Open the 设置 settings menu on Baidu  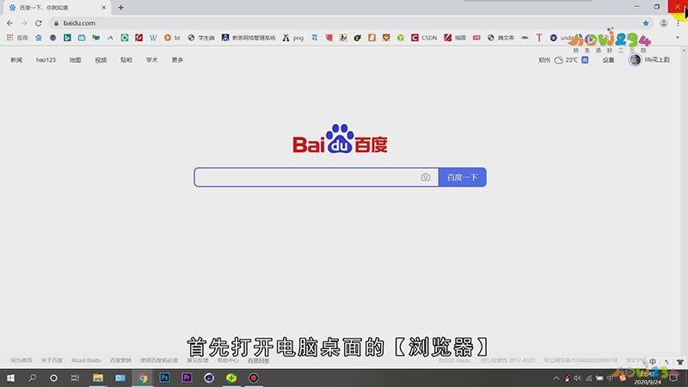click(608, 60)
